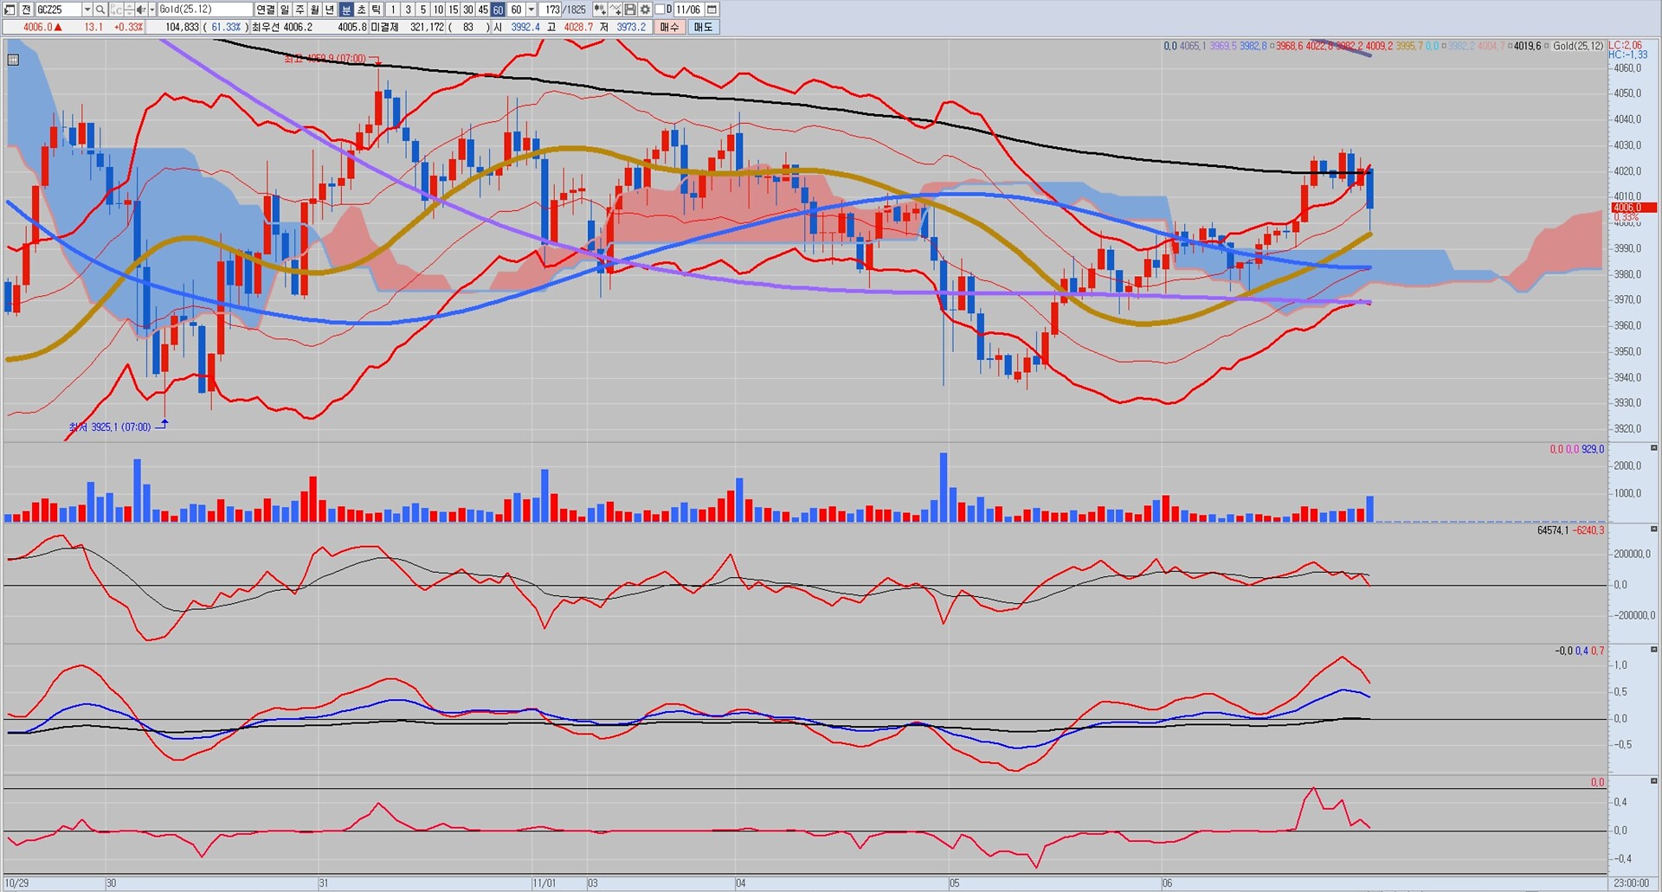This screenshot has height=892, width=1662.
Task: Click the speaker sound icon
Action: click(141, 10)
